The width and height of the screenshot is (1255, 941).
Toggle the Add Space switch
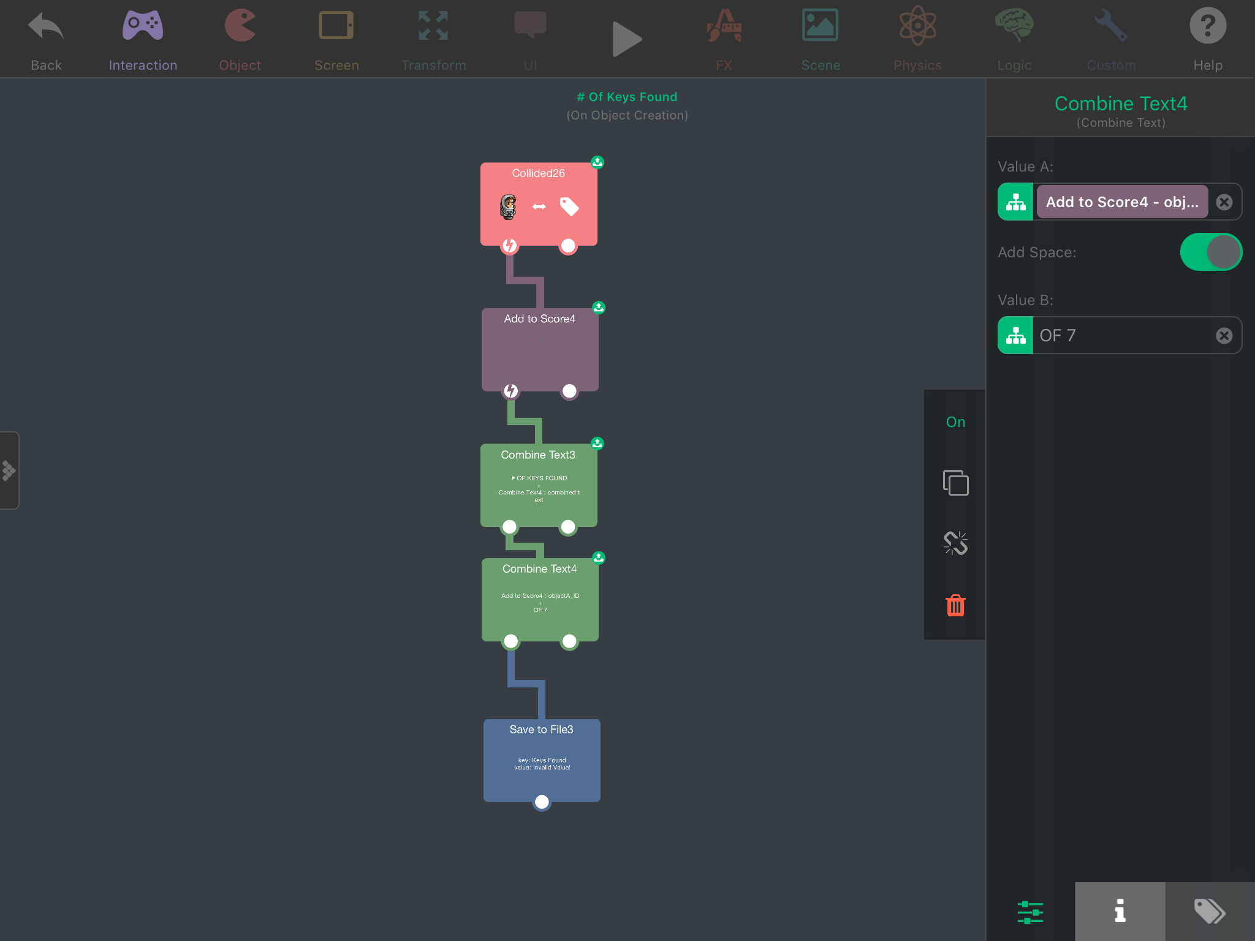click(x=1210, y=252)
